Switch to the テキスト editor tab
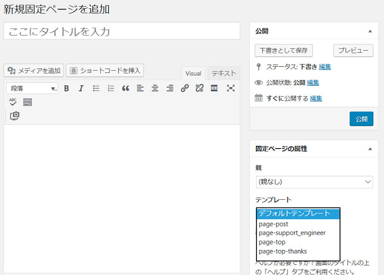384x275 pixels. tap(224, 73)
